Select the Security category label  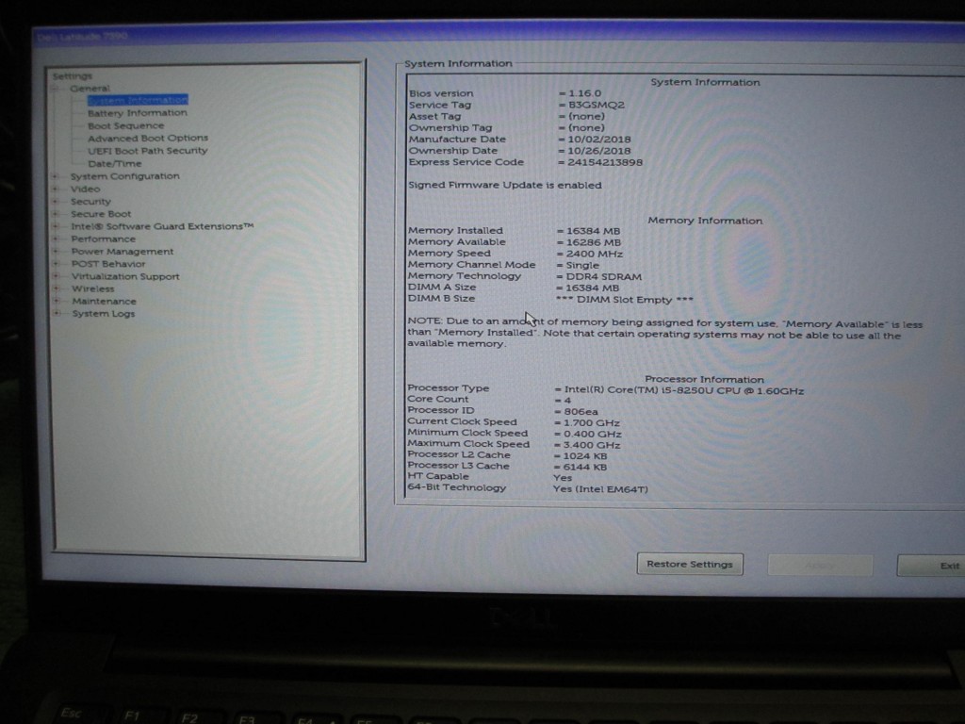90,202
